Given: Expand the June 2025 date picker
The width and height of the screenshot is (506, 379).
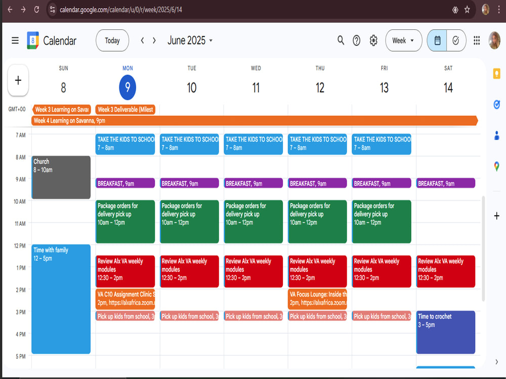Looking at the screenshot, I should [x=190, y=40].
